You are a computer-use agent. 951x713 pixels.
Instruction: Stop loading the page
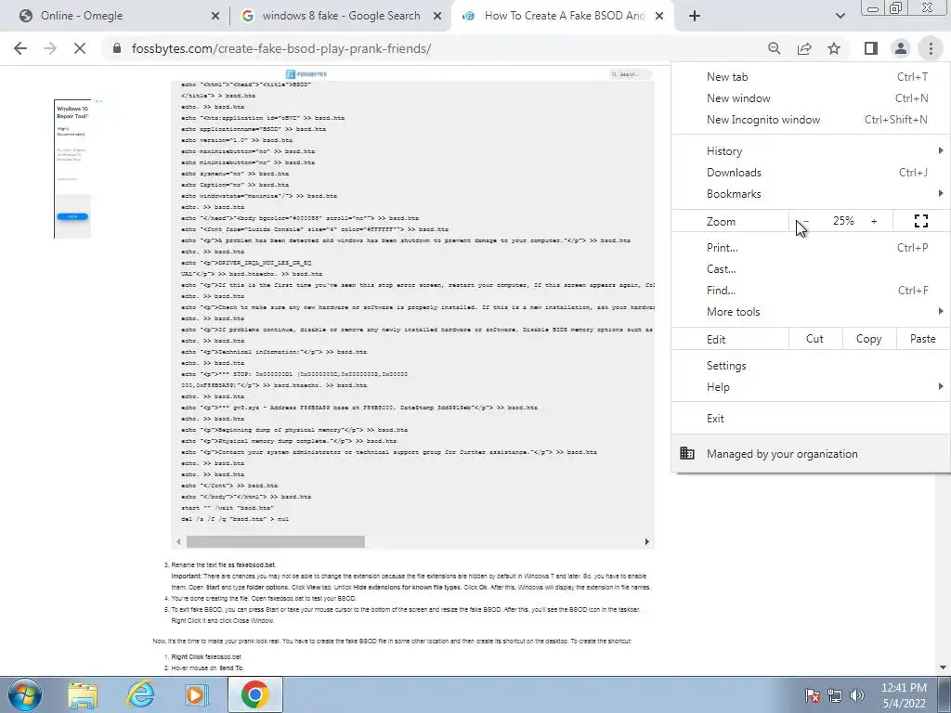pyautogui.click(x=80, y=48)
